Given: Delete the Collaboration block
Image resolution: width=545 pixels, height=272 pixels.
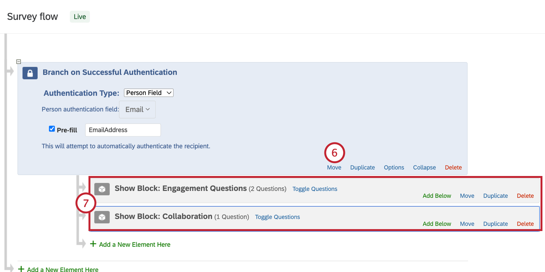Looking at the screenshot, I should coord(525,224).
